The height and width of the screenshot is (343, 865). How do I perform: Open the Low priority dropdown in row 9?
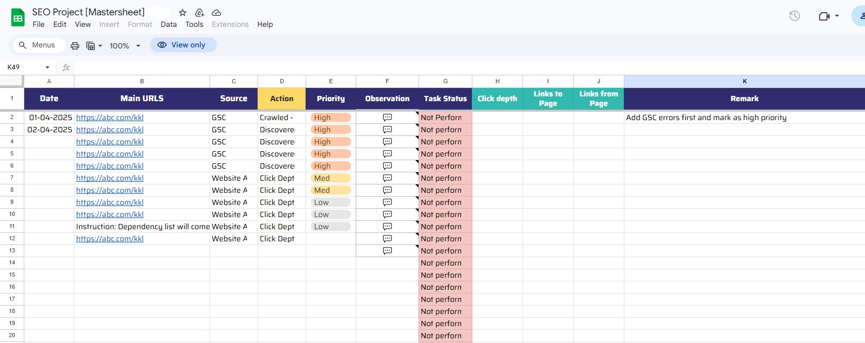pyautogui.click(x=331, y=202)
